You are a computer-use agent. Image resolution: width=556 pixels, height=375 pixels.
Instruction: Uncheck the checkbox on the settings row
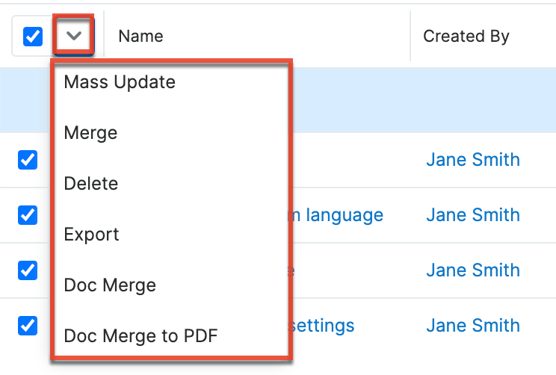coord(28,325)
